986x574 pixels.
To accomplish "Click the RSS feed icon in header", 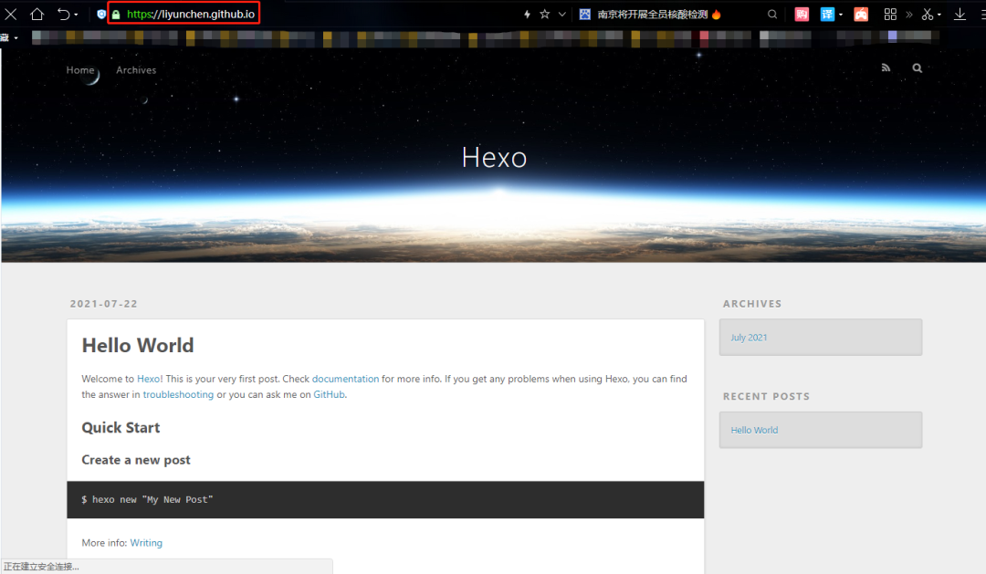I will pyautogui.click(x=886, y=68).
